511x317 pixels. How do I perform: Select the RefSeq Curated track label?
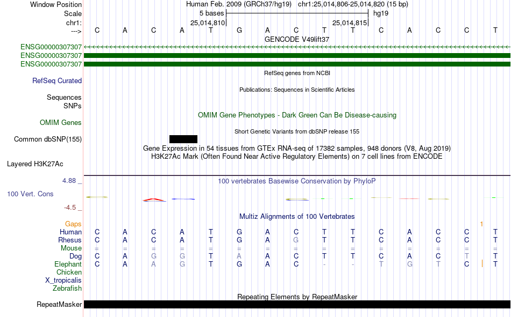tap(57, 80)
